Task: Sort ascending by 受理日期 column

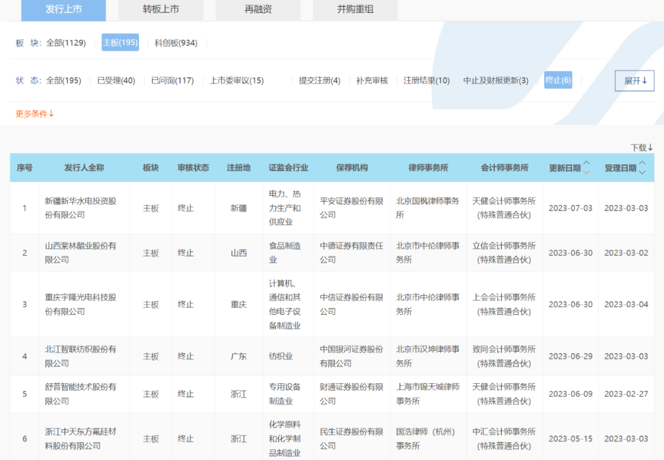Action: [643, 164]
